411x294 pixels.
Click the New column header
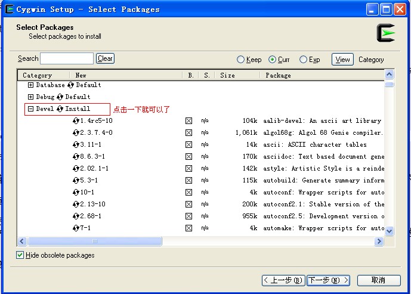126,76
